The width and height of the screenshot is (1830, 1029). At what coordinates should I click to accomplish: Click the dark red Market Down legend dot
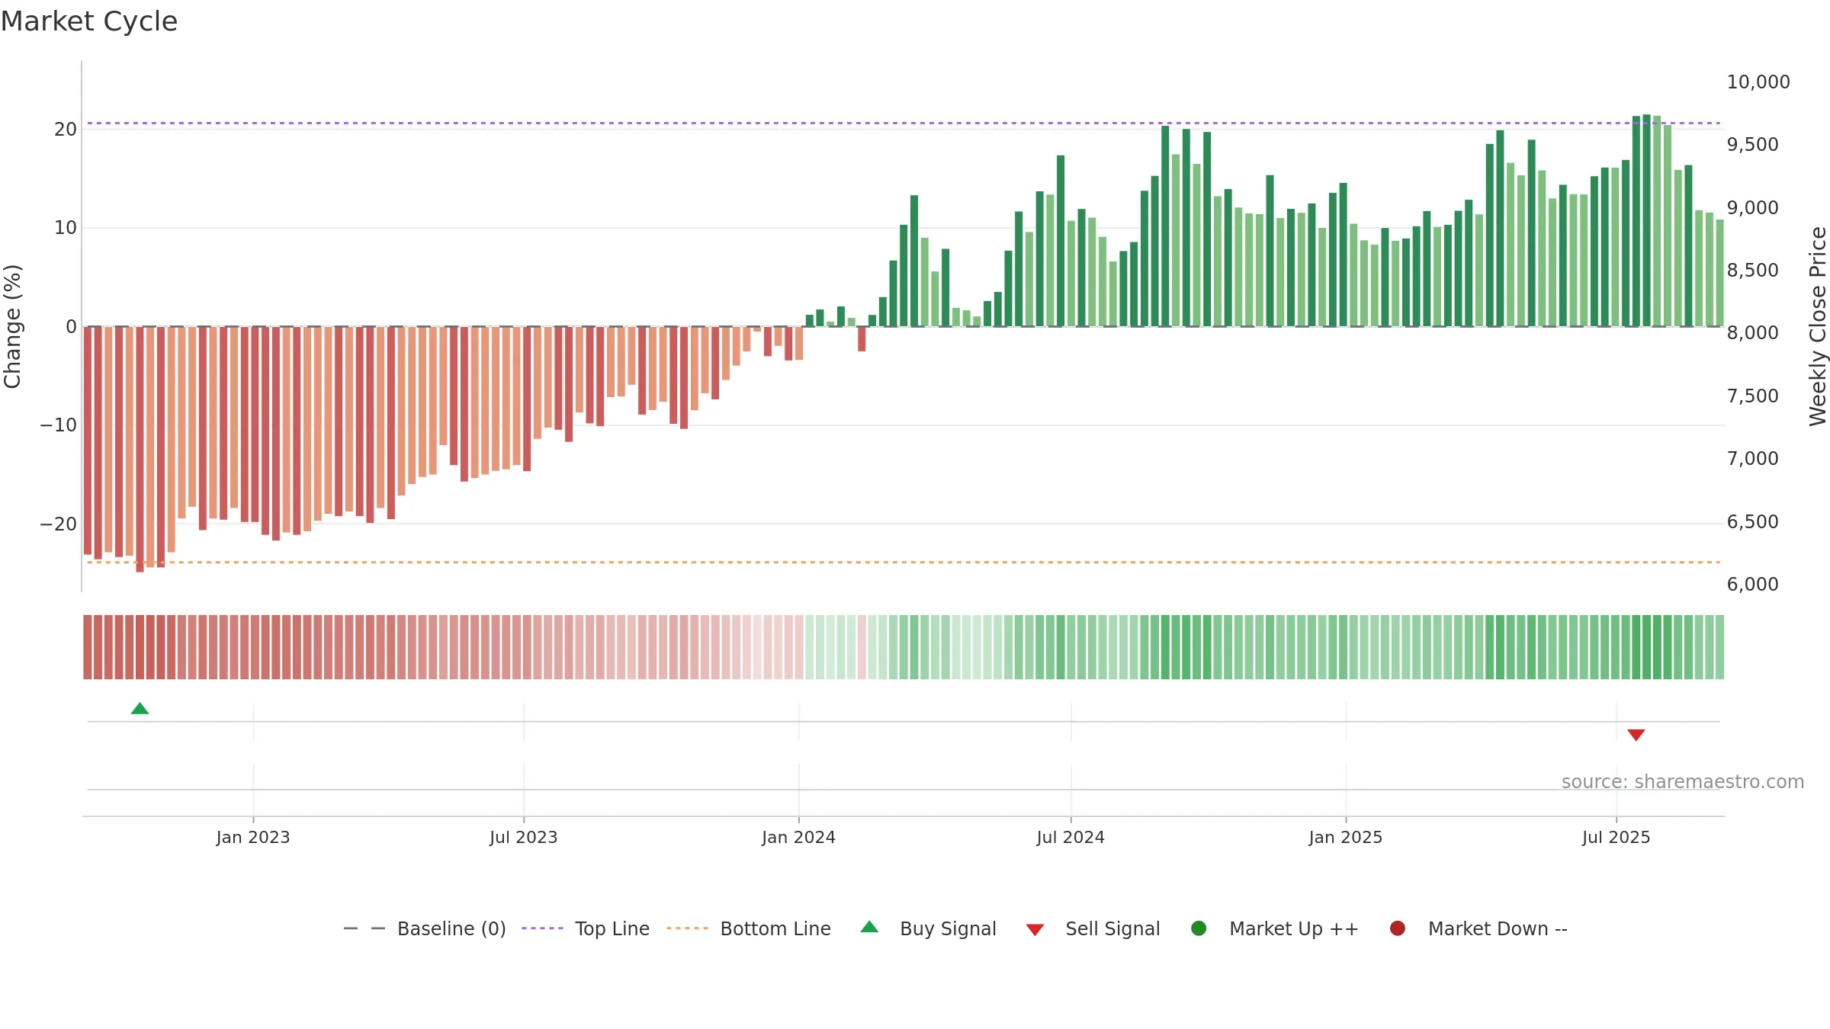(x=1398, y=928)
